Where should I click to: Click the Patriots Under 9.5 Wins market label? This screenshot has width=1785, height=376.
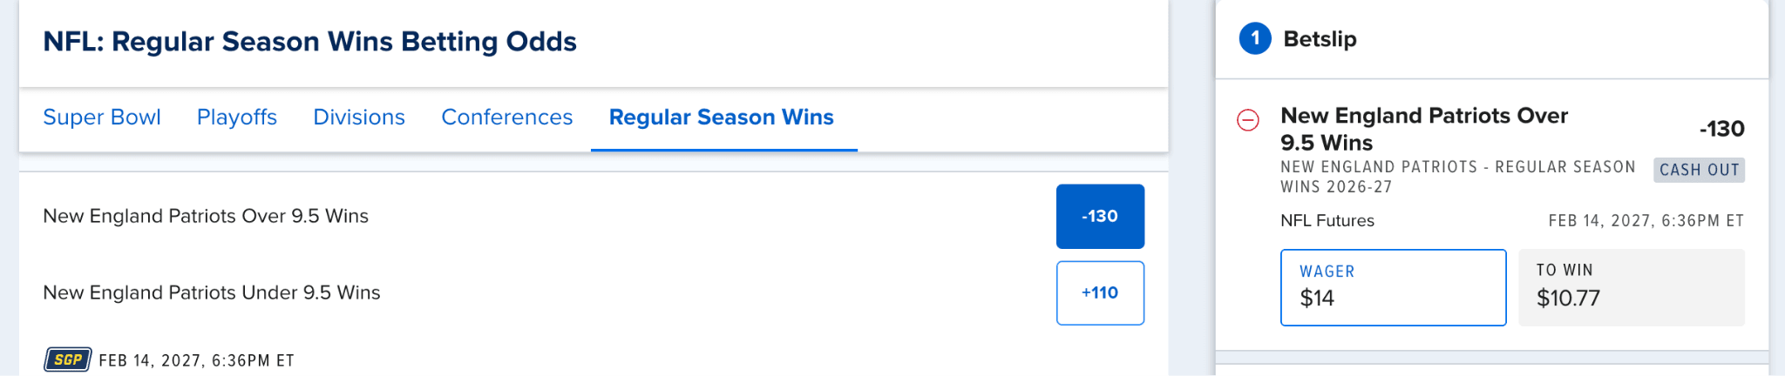[x=212, y=292]
